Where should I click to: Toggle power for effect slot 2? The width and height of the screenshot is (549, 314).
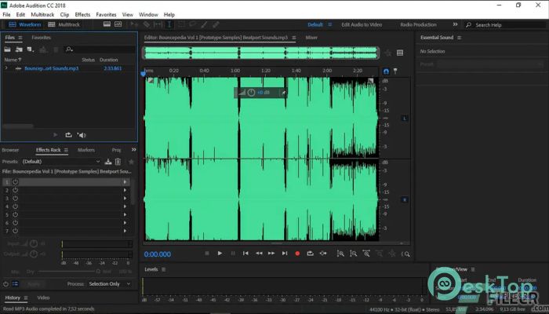click(16, 190)
